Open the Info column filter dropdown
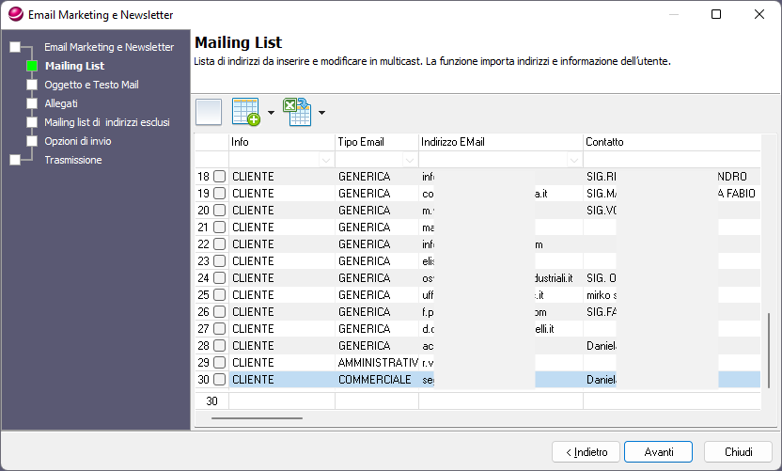Screen dimensions: 782x471 tap(326, 160)
